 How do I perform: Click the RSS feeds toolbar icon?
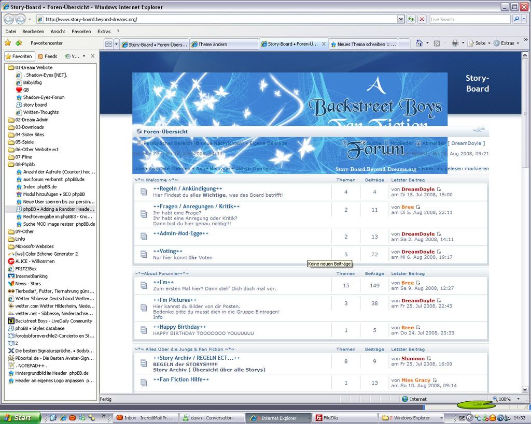tap(437, 43)
